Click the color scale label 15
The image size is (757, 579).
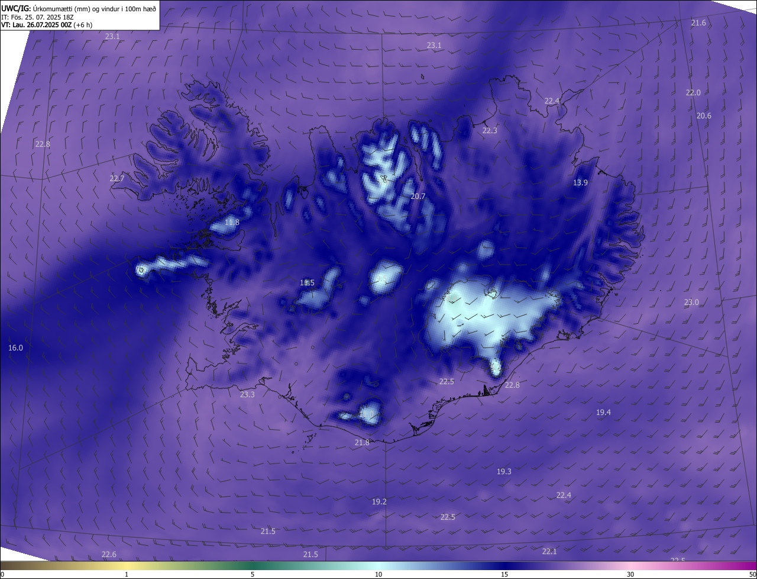(504, 574)
